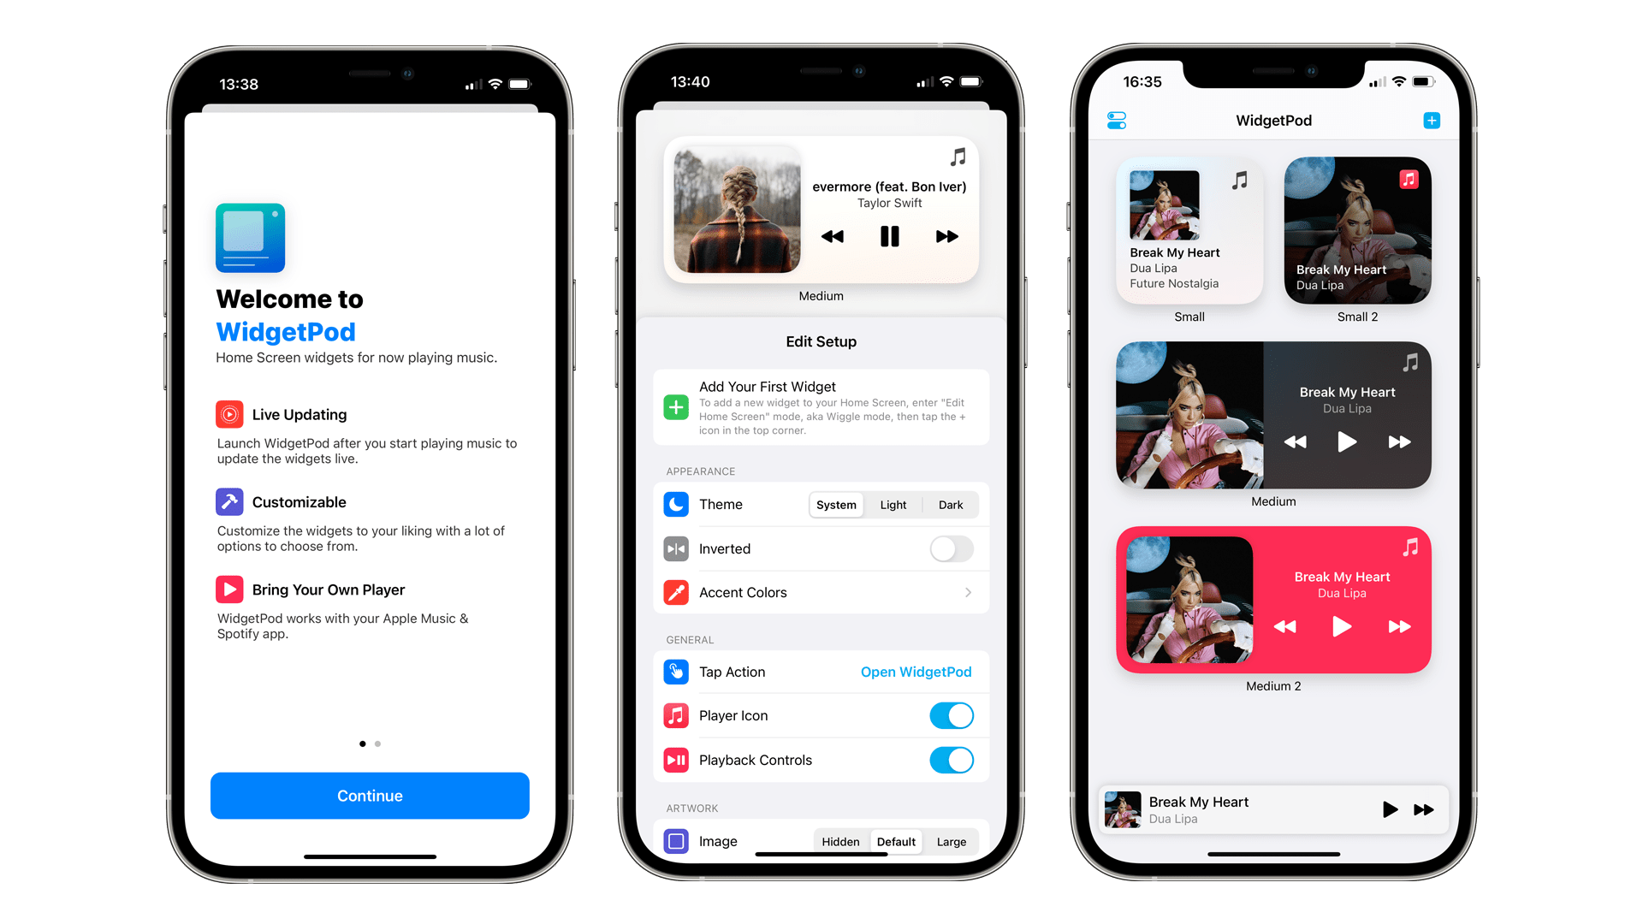The height and width of the screenshot is (924, 1643).
Task: Tap the Customizable feature icon
Action: pos(227,499)
